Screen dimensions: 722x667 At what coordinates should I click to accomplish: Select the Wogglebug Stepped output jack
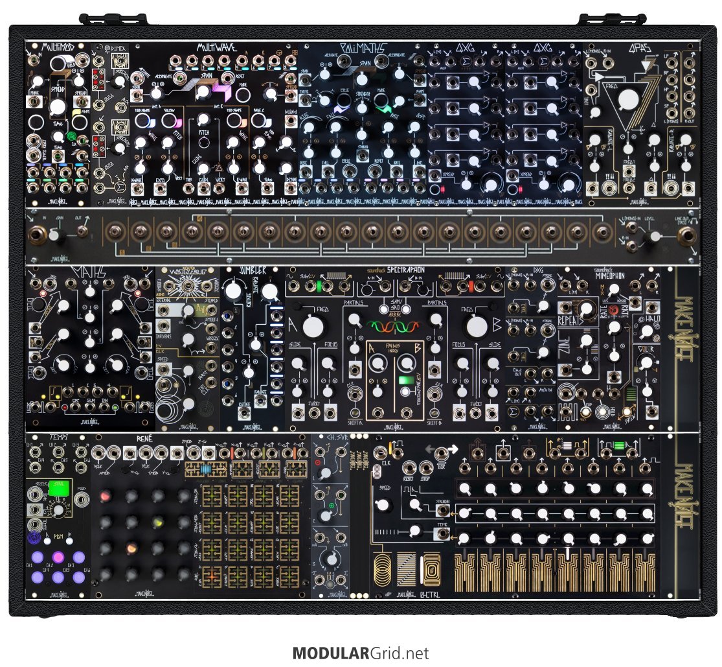pyautogui.click(x=211, y=310)
